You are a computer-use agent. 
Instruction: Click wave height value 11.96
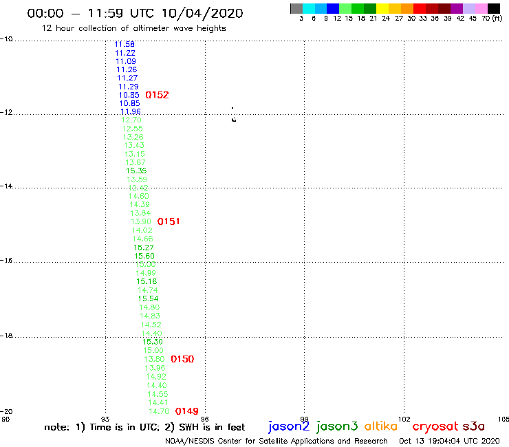pyautogui.click(x=131, y=111)
